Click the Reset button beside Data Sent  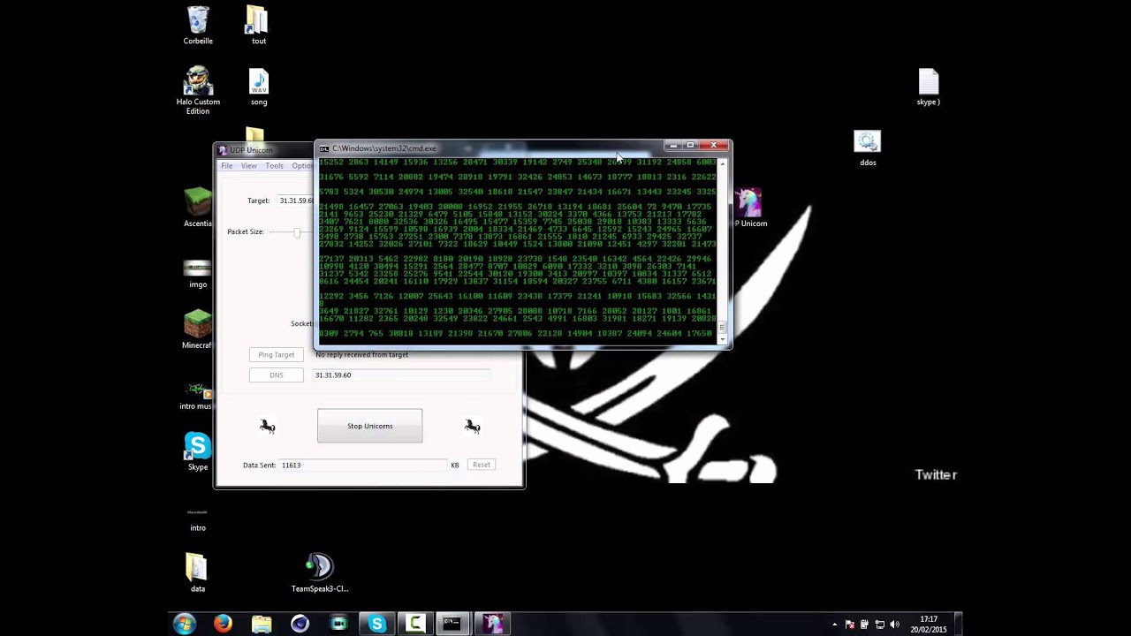click(482, 465)
